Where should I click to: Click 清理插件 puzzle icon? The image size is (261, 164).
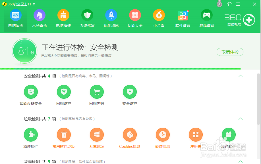tap(31, 134)
